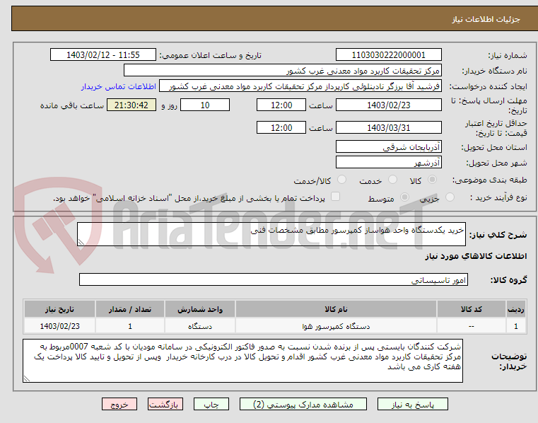Click the announcement date field 1403/02/12 - 11:55
538x423 pixels.
103,55
